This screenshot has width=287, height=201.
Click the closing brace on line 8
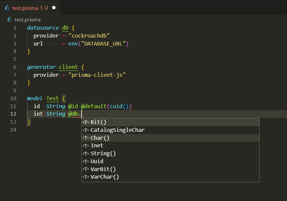point(29,83)
